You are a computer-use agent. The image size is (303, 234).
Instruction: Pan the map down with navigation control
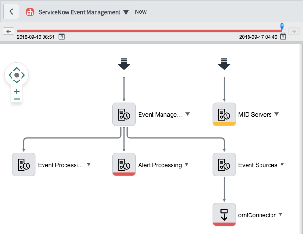point(17,81)
